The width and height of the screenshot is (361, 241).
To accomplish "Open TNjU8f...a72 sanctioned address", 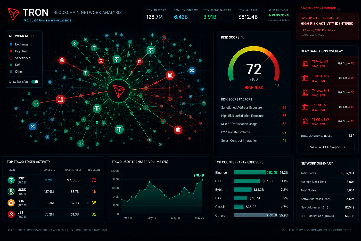I will [320, 105].
